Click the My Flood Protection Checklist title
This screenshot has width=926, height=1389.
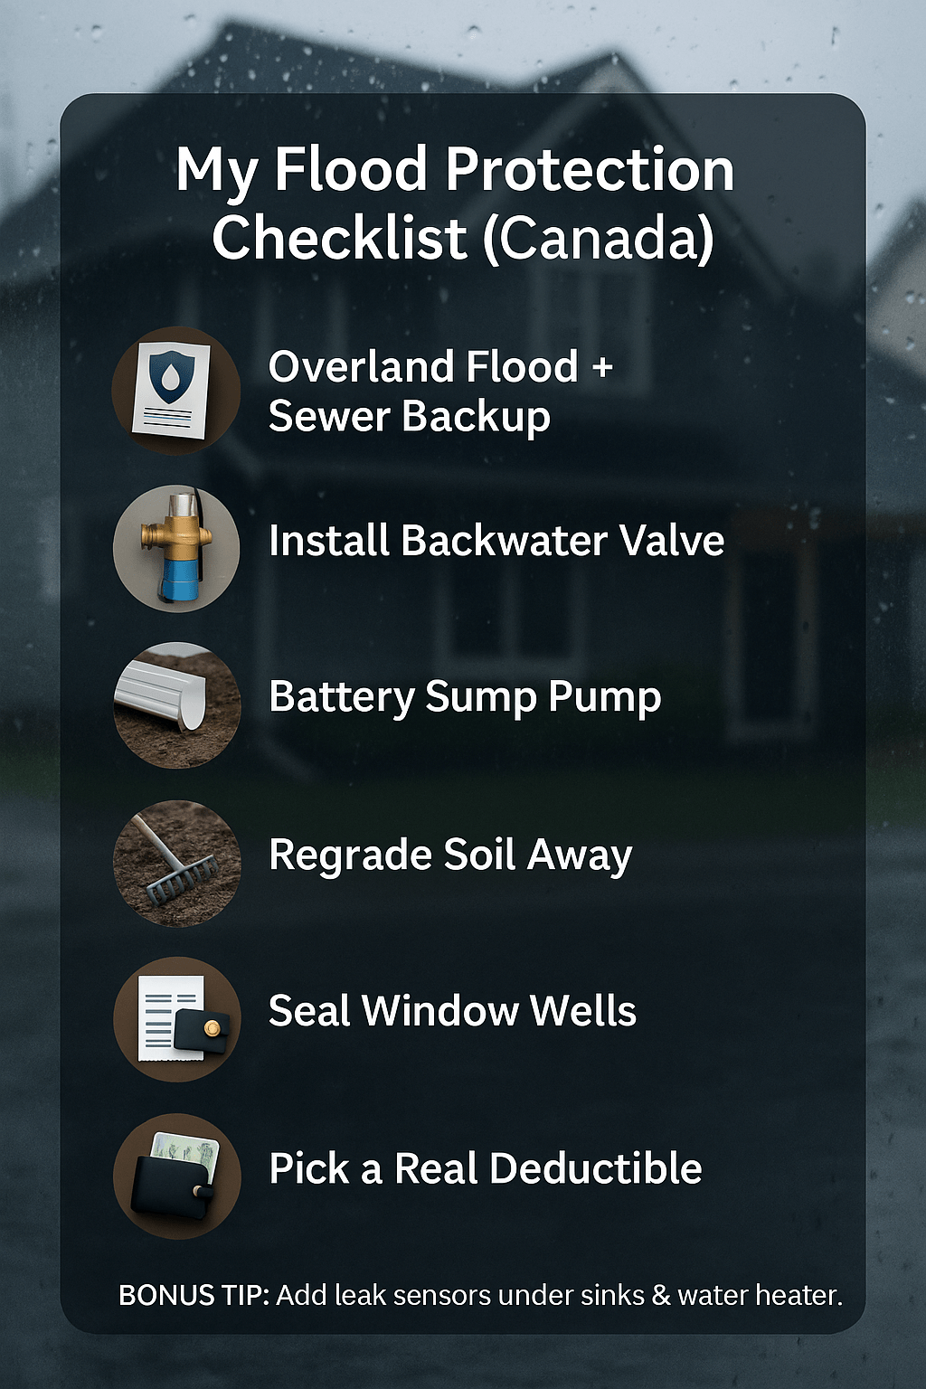tap(456, 203)
